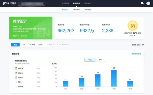153x95 pixels.
Task: Click the 物理 bar showing 28
Action: 130,84
